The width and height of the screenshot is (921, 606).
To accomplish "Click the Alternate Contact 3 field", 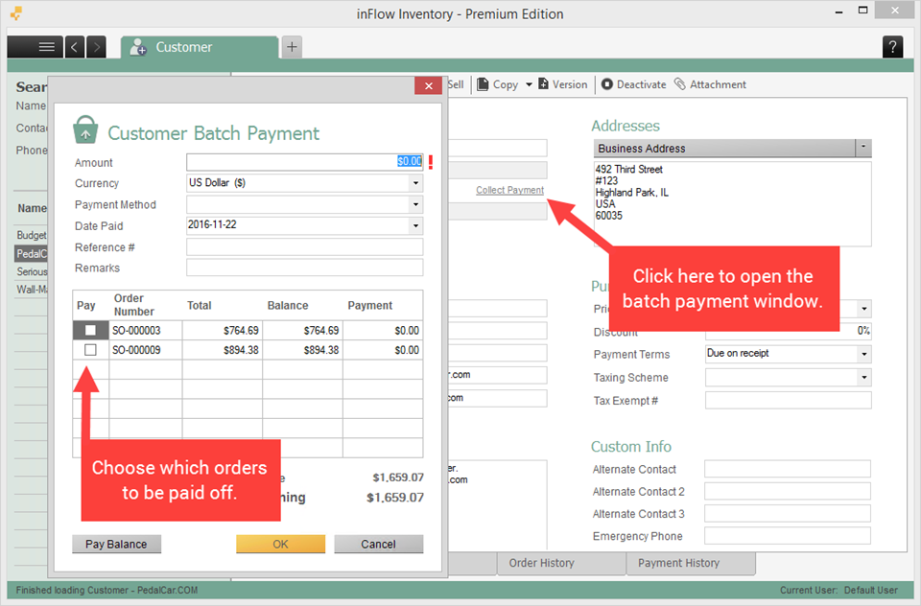I will click(787, 514).
